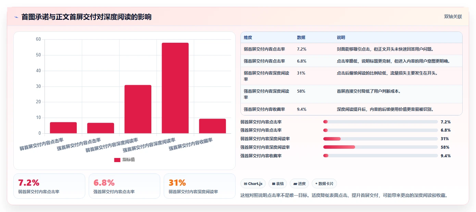The height and width of the screenshot is (212, 476).
Task: Click the 维度 column header
Action: [248, 38]
